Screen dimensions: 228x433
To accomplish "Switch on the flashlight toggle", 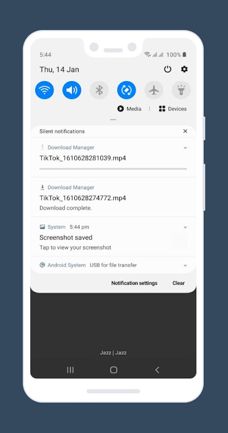I will coord(181,90).
